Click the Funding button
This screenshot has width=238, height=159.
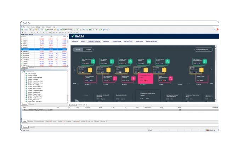tap(75, 41)
